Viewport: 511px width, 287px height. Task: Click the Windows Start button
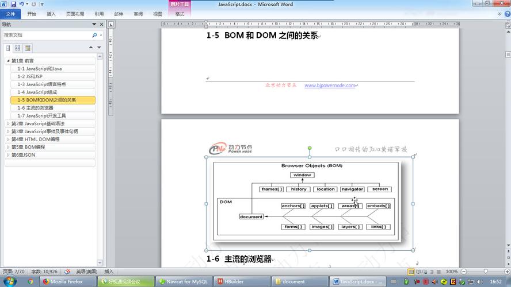tap(10, 281)
